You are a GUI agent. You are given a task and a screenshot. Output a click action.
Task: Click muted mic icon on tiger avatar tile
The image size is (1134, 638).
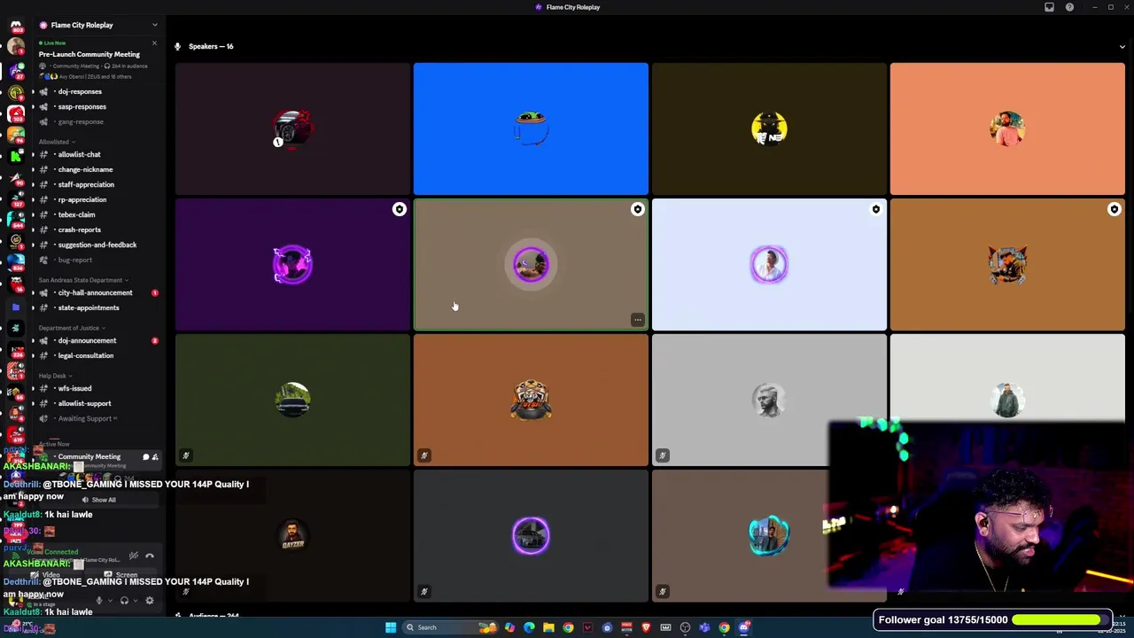click(x=424, y=455)
